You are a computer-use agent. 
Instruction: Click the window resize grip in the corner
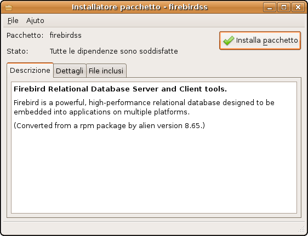tap(301, 229)
